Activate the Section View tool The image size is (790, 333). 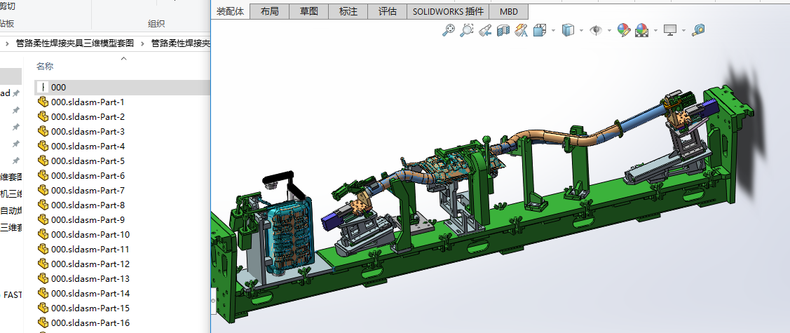pyautogui.click(x=503, y=30)
